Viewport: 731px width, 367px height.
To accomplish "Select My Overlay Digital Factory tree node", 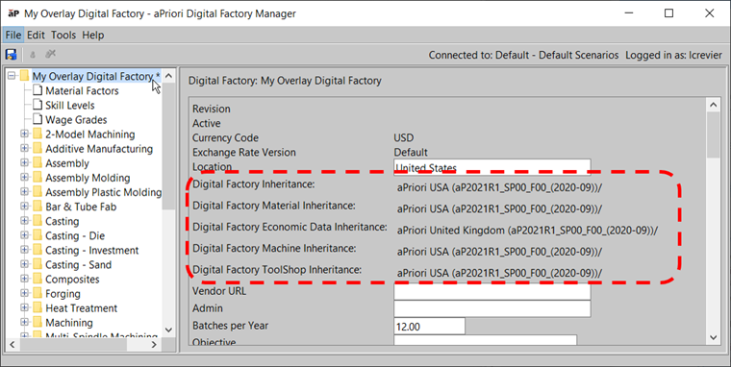I will (x=96, y=76).
